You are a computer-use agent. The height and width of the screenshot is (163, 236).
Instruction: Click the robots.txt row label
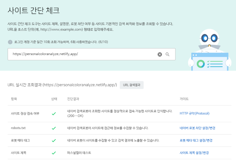click(x=18, y=128)
